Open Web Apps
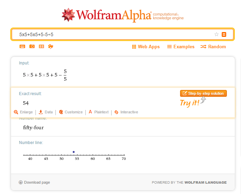 point(146,47)
